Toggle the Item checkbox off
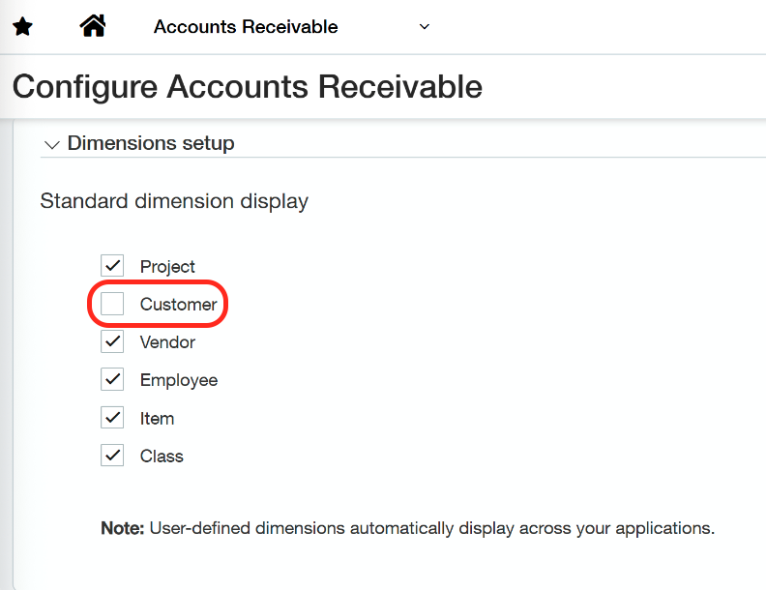This screenshot has height=590, width=766. (113, 418)
